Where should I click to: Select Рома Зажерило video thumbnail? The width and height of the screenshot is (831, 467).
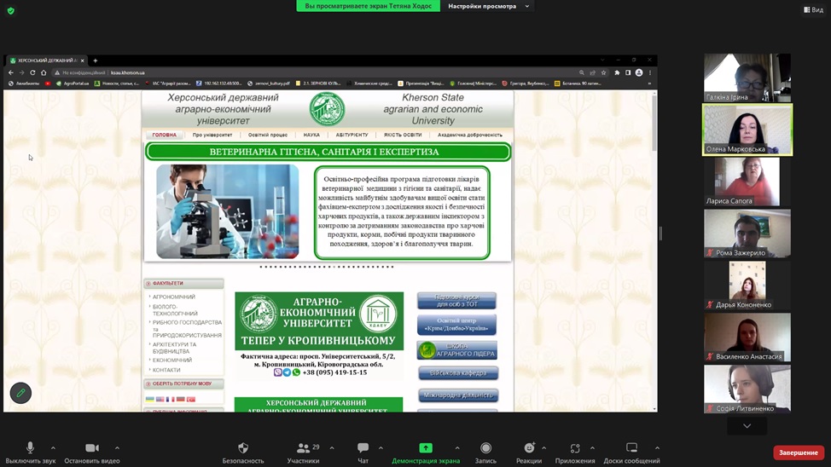tap(747, 233)
